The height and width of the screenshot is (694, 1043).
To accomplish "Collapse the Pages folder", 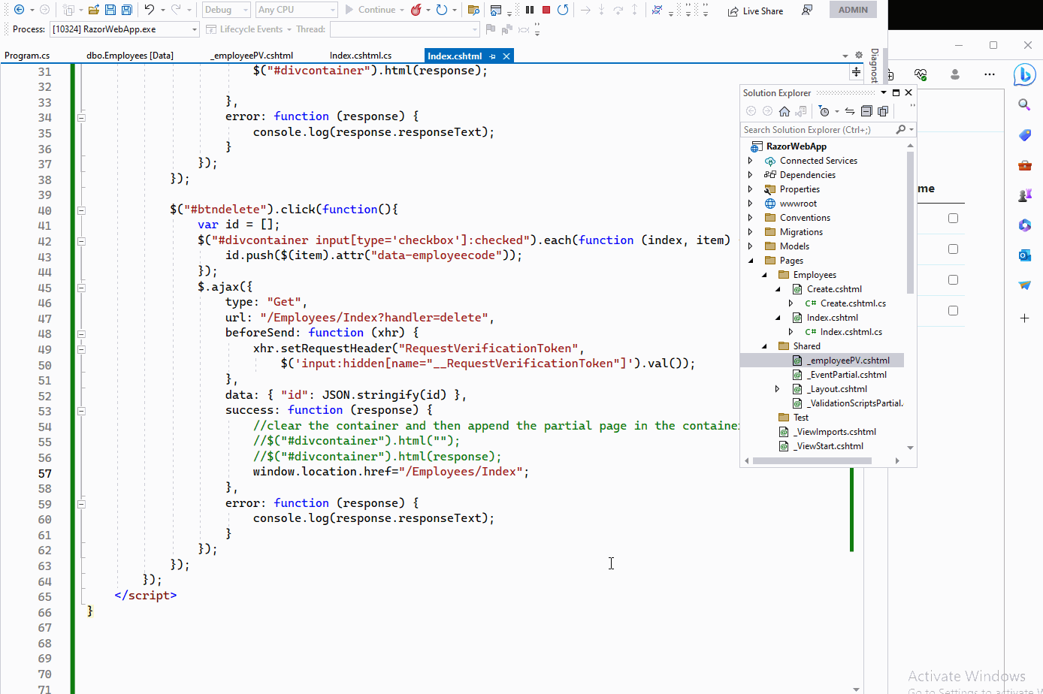I will 750,261.
